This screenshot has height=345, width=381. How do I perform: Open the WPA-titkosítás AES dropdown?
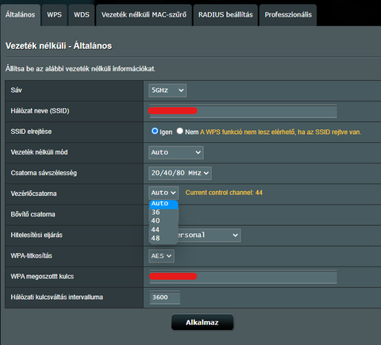pyautogui.click(x=161, y=256)
